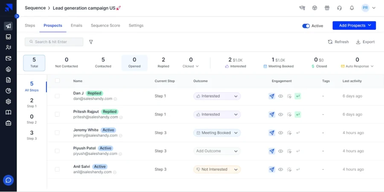Screen dimensions: 384x192
Task: Click the filter funnel icon
Action: (x=91, y=42)
